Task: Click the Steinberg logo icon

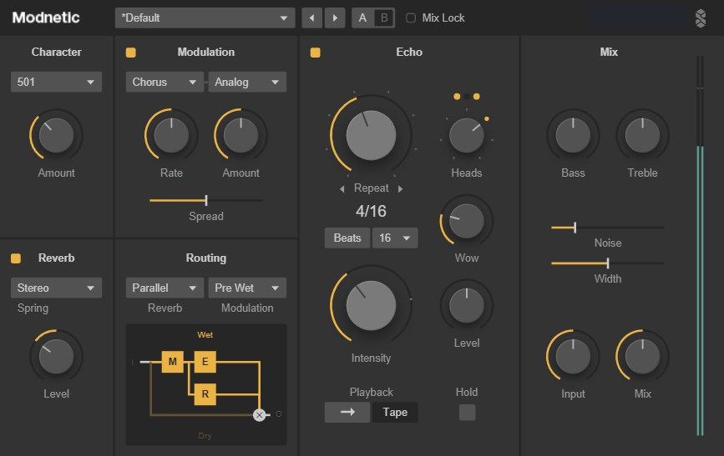Action: 700,18
